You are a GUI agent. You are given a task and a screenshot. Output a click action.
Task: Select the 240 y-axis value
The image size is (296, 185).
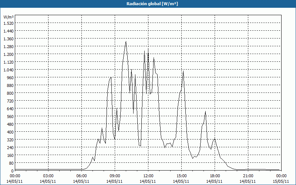(11, 147)
